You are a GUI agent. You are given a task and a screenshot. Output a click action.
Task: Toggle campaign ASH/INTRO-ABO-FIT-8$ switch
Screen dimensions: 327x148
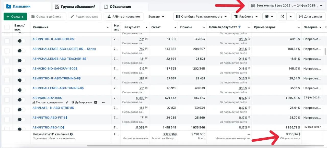tap(21, 120)
